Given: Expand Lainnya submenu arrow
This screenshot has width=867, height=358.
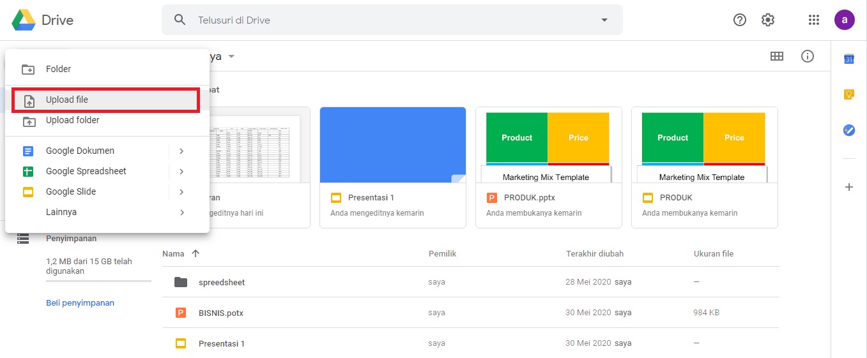Looking at the screenshot, I should point(181,213).
